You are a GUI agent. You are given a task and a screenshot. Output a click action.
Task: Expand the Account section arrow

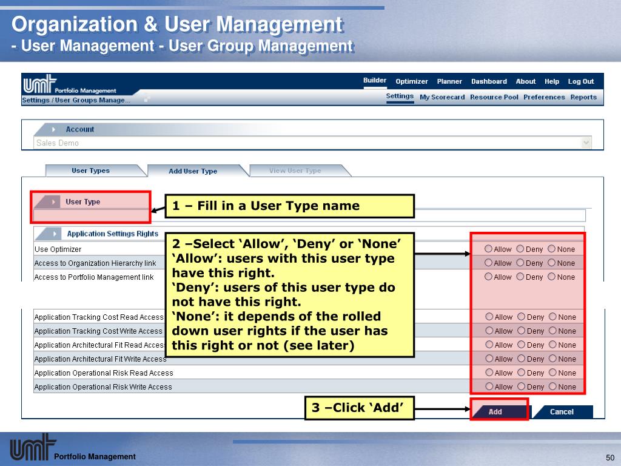point(53,129)
